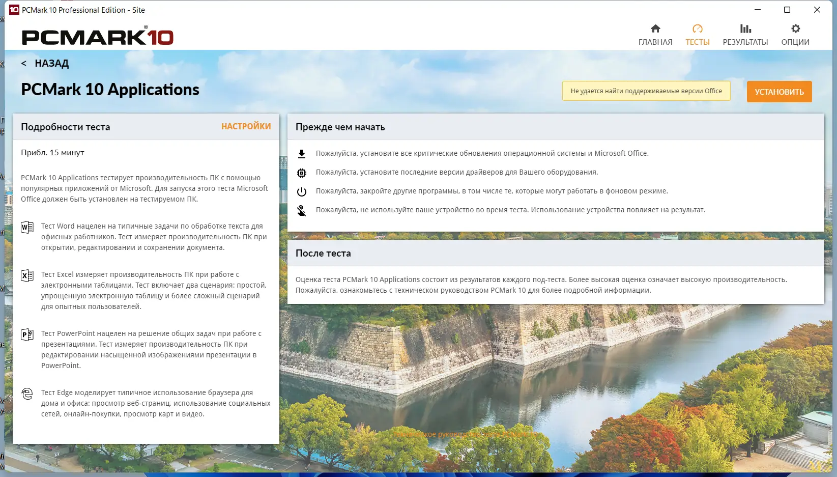837x477 pixels.
Task: Click the 'Прежде чем начать' panel title
Action: click(340, 127)
